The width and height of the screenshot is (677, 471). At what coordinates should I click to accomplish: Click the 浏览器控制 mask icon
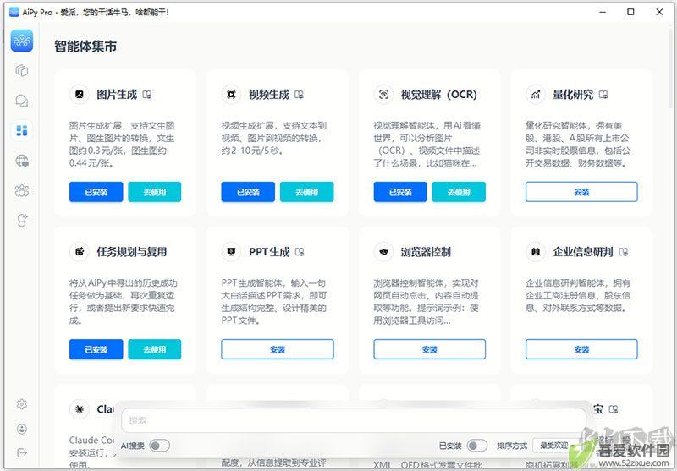point(384,251)
